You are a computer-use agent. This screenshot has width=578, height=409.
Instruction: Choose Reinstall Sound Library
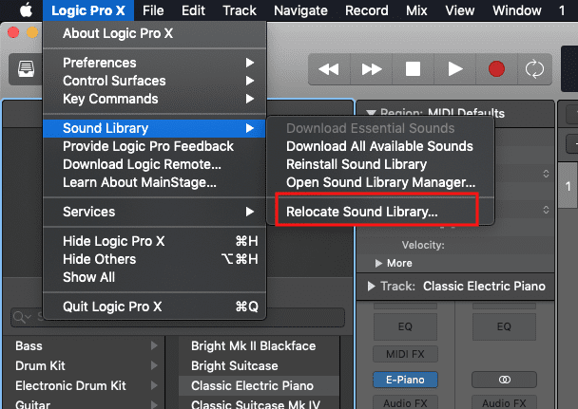380,164
